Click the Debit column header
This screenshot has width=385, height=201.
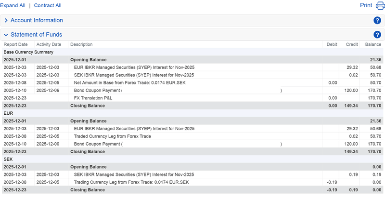pos(332,44)
